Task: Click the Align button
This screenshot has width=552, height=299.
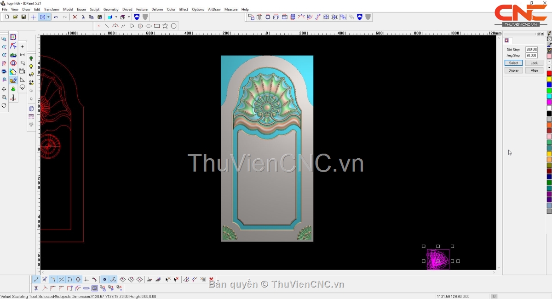Action: (534, 70)
